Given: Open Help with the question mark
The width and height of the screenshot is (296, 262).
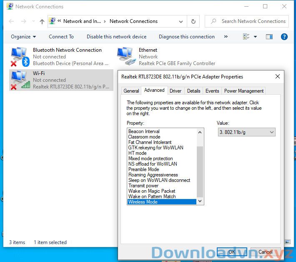Looking at the screenshot, I should coord(284,37).
